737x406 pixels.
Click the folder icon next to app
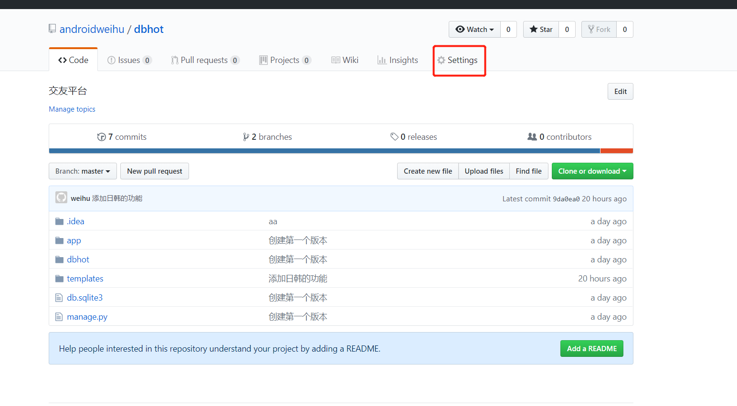60,240
